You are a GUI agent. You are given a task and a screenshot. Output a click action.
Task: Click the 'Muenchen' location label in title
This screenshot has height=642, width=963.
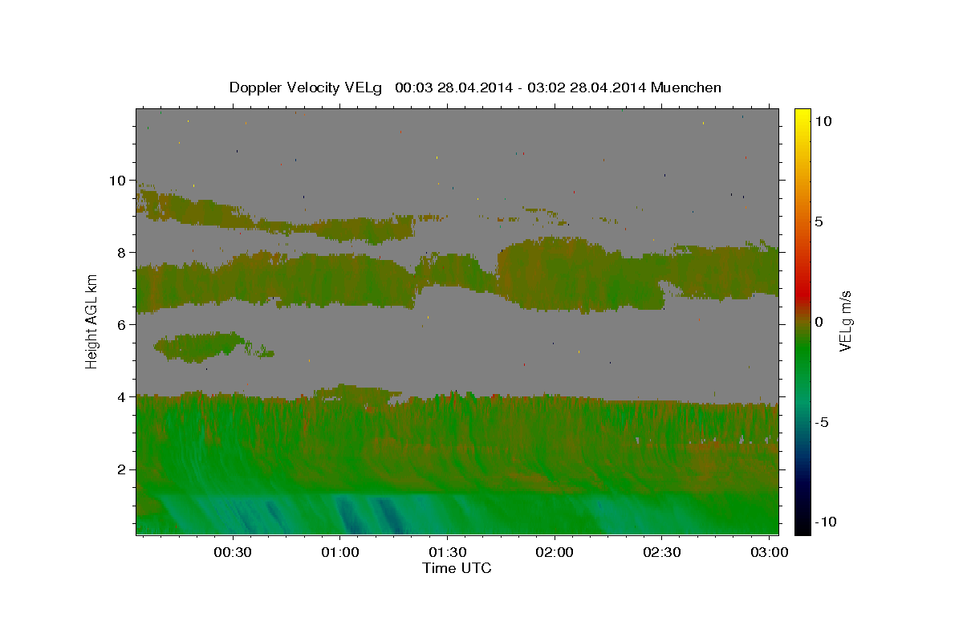(x=687, y=87)
